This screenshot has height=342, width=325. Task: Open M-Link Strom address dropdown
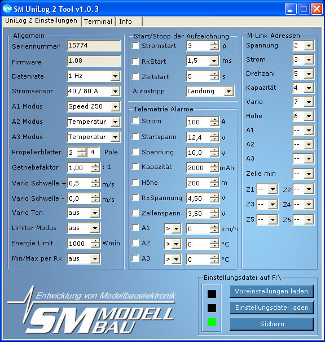pyautogui.click(x=309, y=59)
